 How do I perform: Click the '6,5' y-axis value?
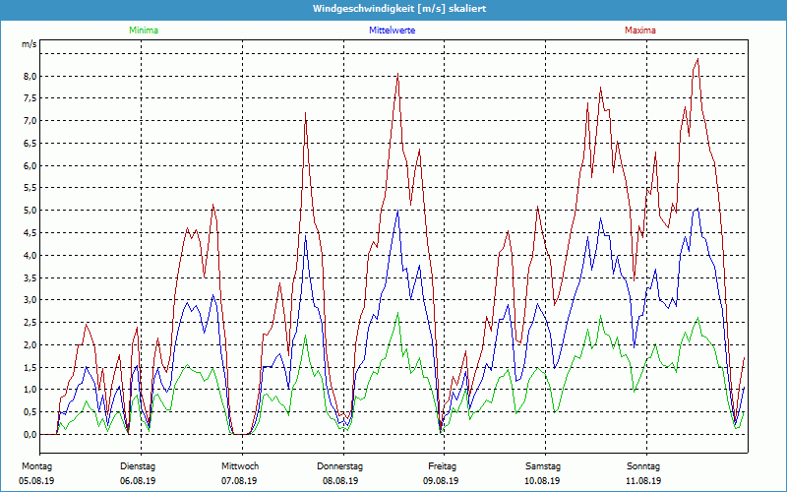point(30,143)
